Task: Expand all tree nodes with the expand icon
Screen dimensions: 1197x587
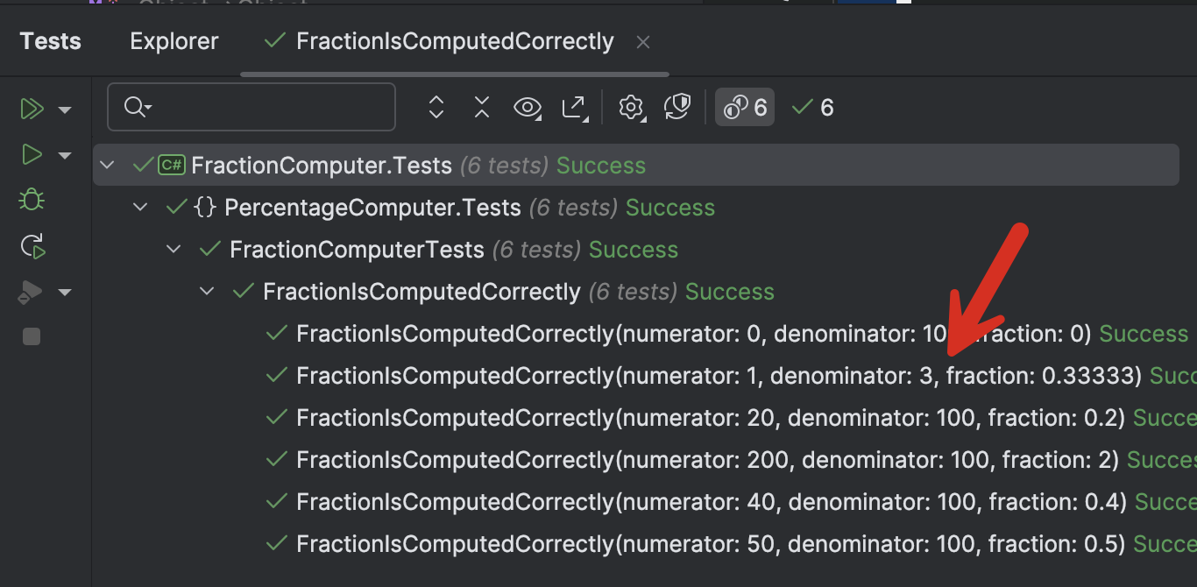Action: 436,107
